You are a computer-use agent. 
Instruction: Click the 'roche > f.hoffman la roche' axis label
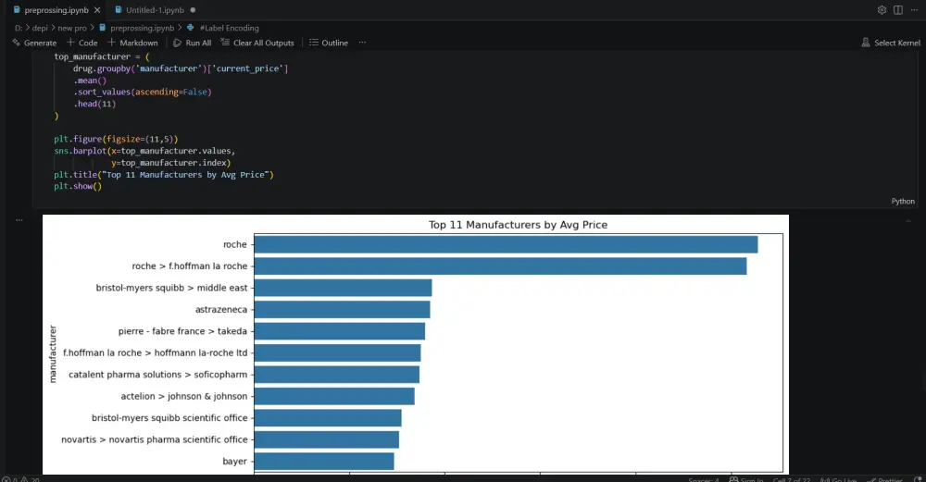[190, 266]
